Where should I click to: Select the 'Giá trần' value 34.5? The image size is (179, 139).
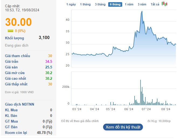click(x=49, y=62)
